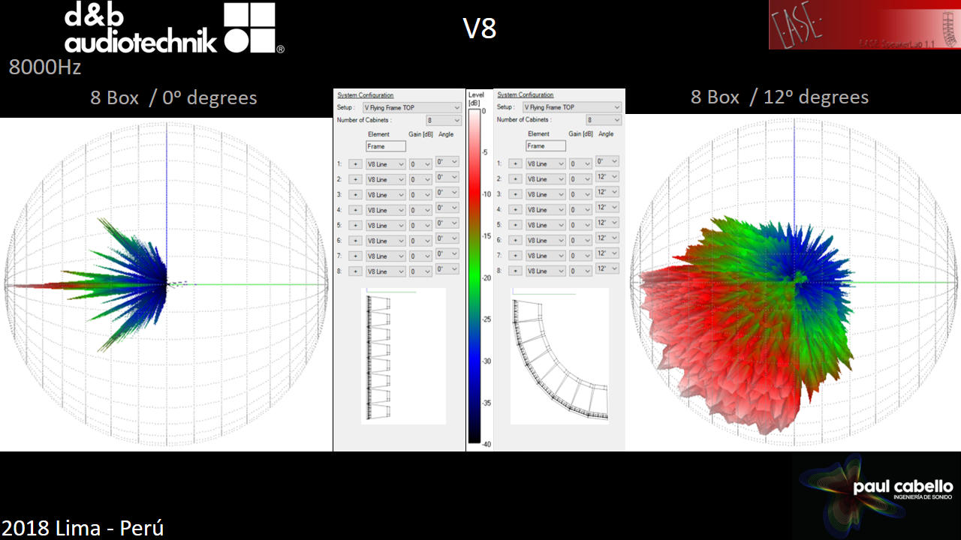Viewport: 961px width, 540px height.
Task: Click the "2018 Lima - Perú" text
Action: click(83, 527)
